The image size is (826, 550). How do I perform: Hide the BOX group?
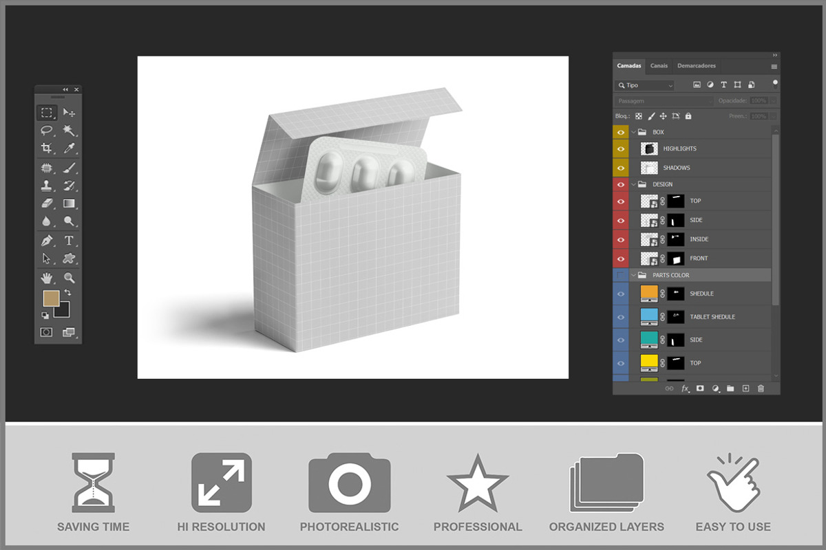[x=621, y=132]
